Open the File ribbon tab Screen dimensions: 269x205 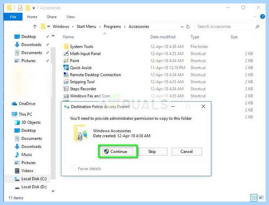(13, 17)
